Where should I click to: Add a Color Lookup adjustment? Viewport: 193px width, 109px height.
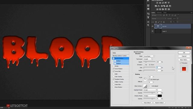pyautogui.click(x=170, y=6)
